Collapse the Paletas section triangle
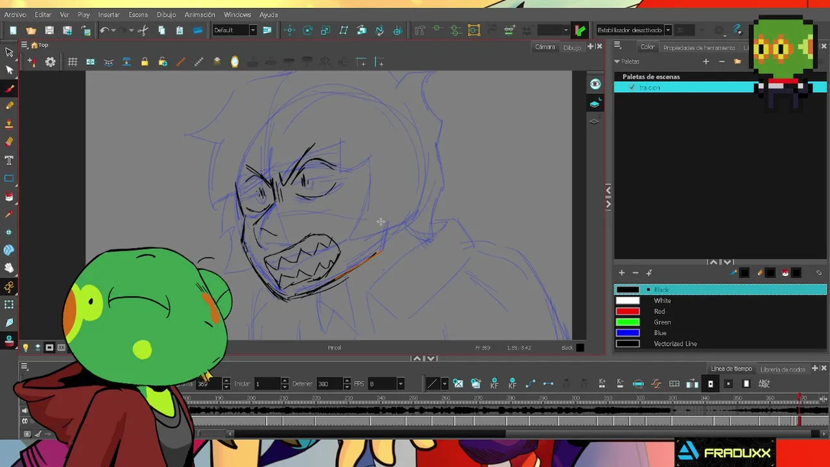Viewport: 830px width, 467px height. point(617,62)
